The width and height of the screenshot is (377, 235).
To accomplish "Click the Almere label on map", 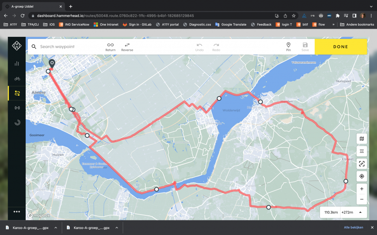I will [39, 92].
